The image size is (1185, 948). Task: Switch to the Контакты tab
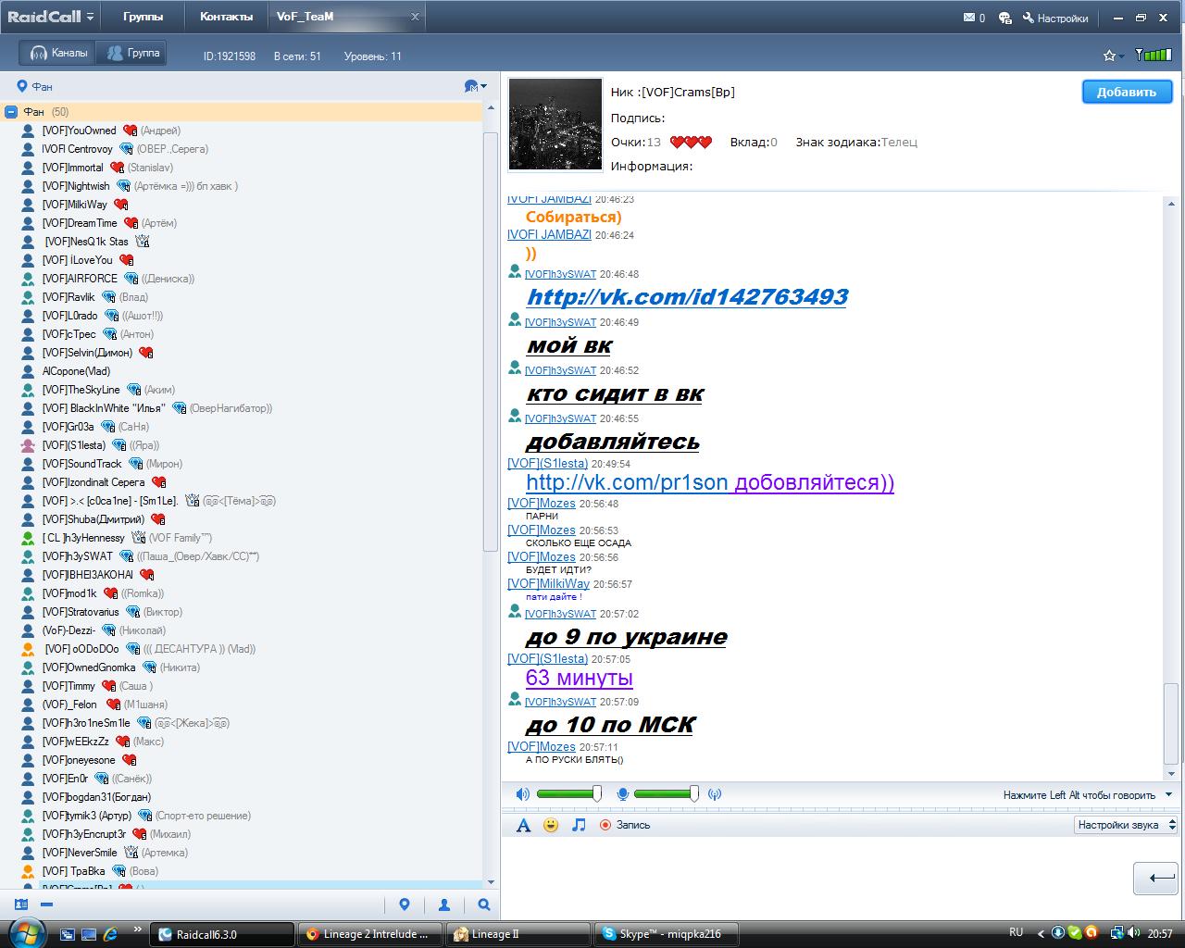[x=226, y=17]
